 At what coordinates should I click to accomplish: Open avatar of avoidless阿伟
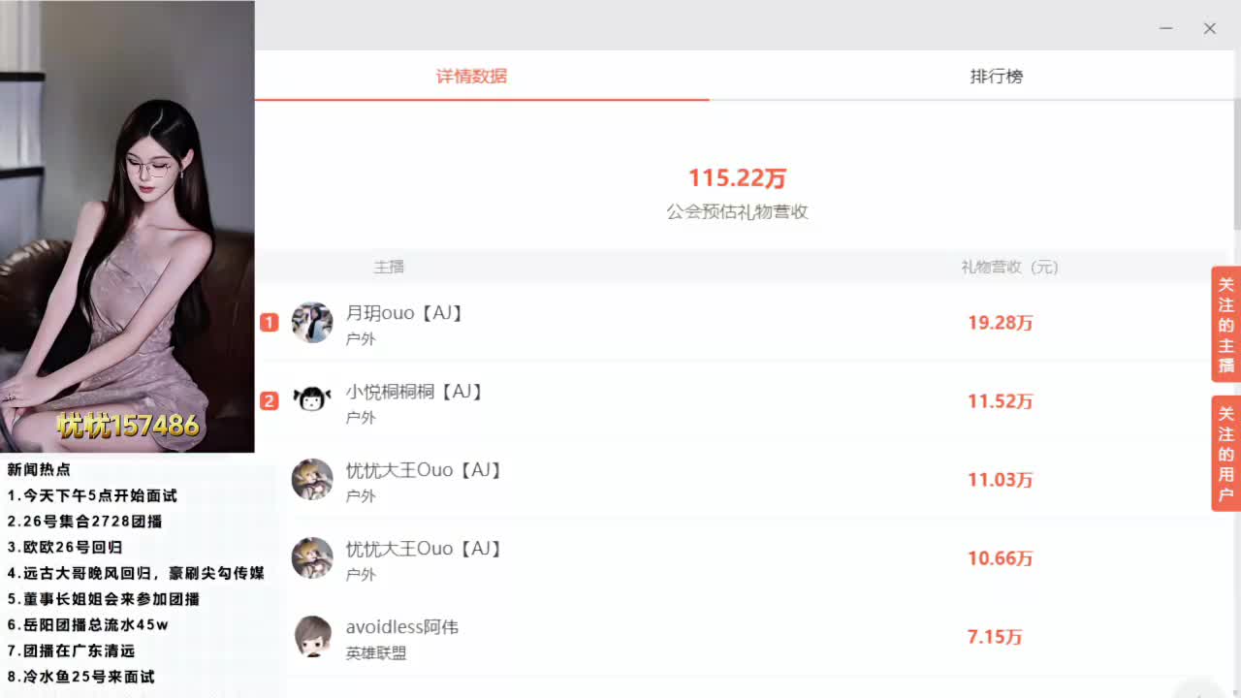(312, 636)
